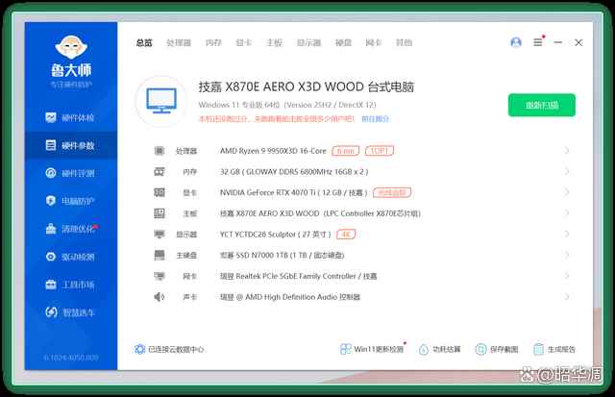
Task: Open the user account avatar icon
Action: [516, 42]
